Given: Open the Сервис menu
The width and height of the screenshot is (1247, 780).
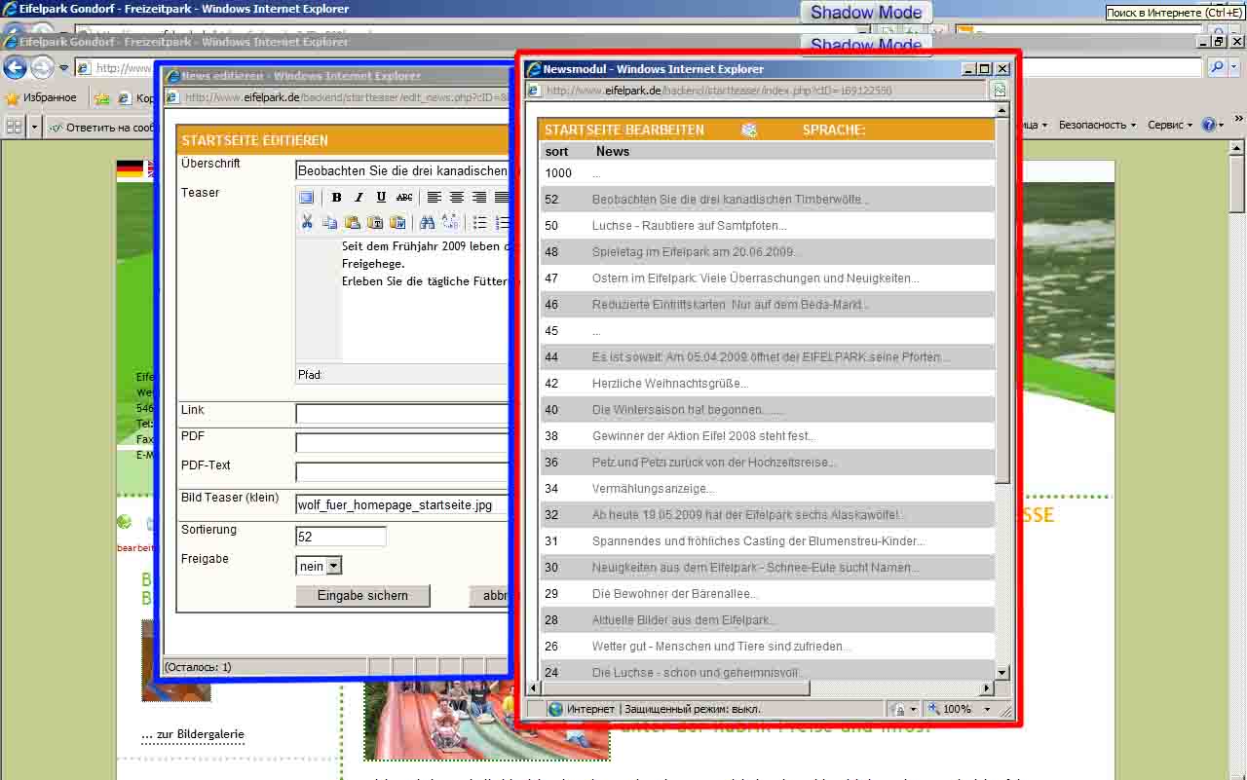Looking at the screenshot, I should click(1170, 125).
